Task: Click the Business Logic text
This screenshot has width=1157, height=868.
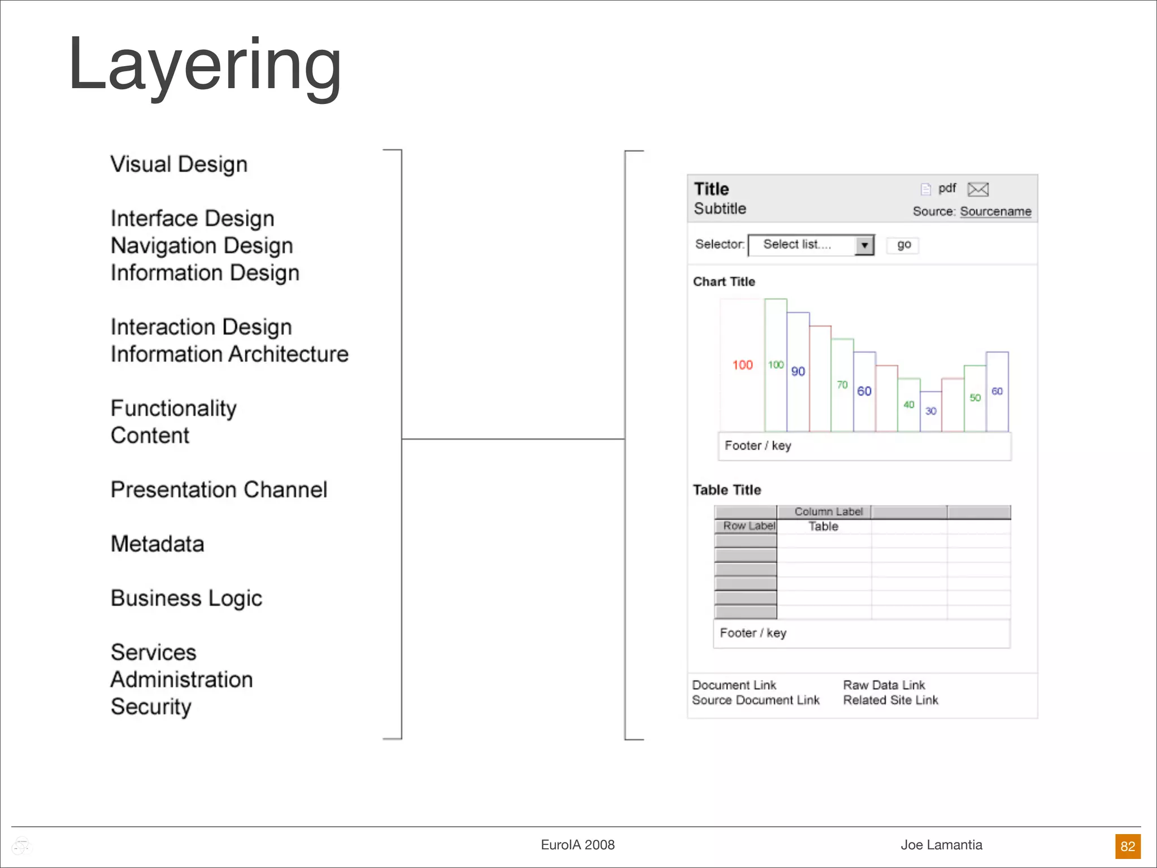Action: coord(186,598)
